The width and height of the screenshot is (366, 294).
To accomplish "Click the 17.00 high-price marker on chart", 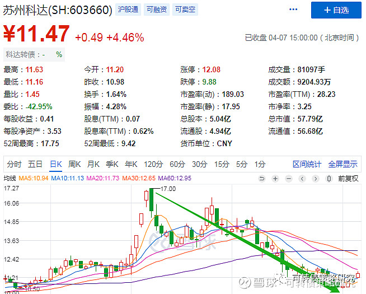I will pyautogui.click(x=168, y=189).
